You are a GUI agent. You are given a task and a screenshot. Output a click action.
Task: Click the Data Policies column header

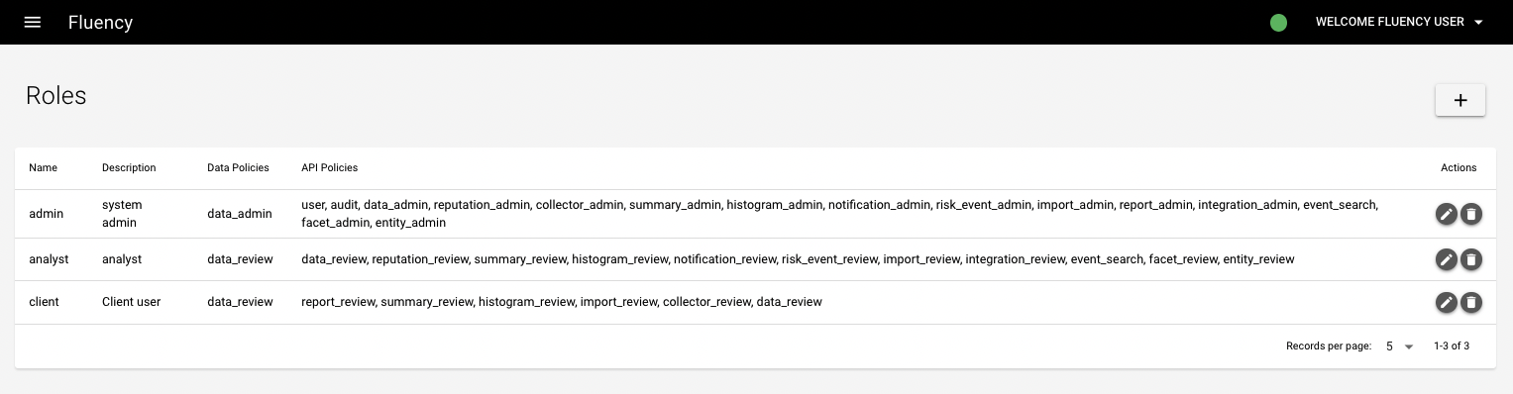[238, 168]
